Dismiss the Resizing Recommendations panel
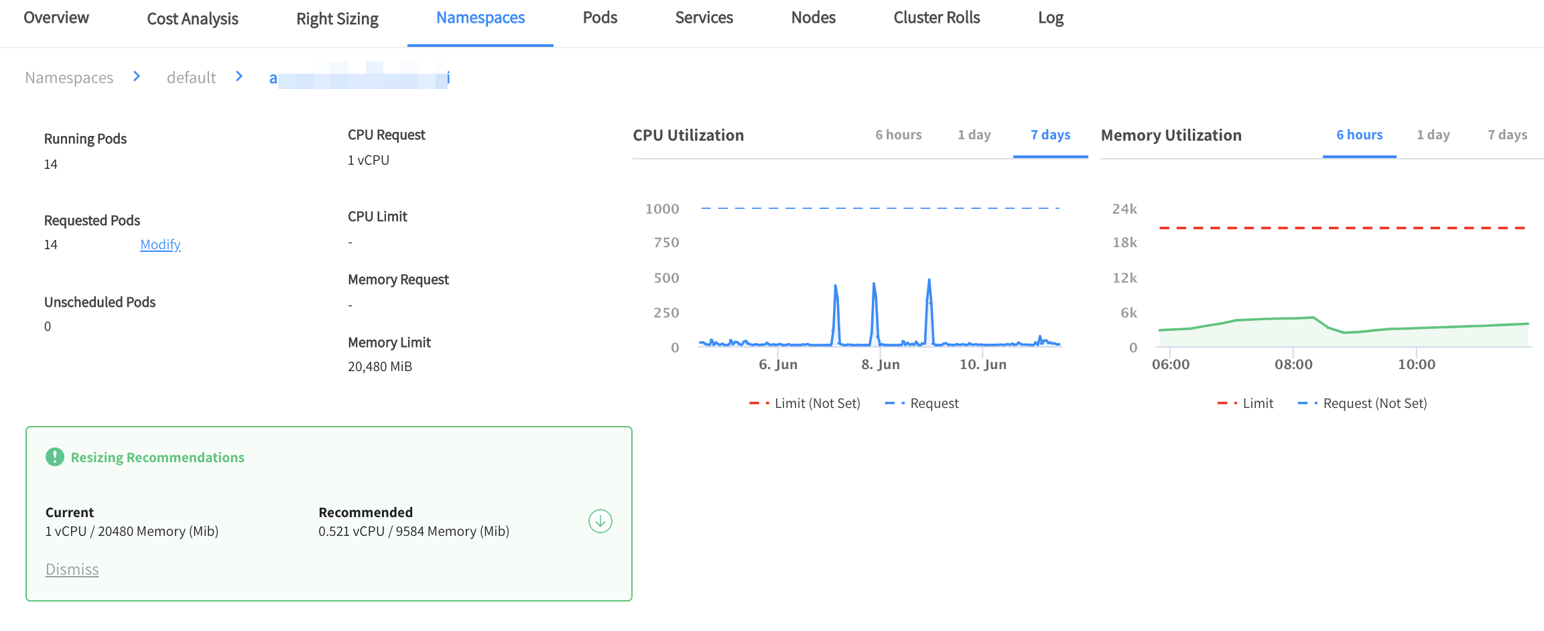The height and width of the screenshot is (631, 1544). pos(72,569)
